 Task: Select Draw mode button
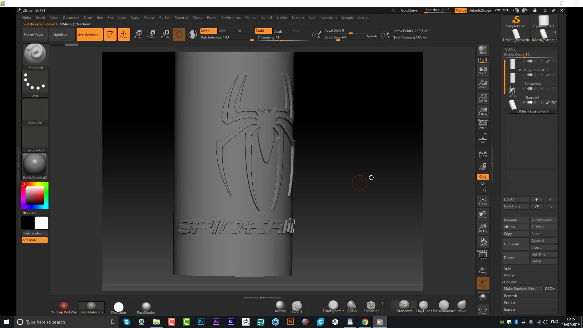click(124, 34)
